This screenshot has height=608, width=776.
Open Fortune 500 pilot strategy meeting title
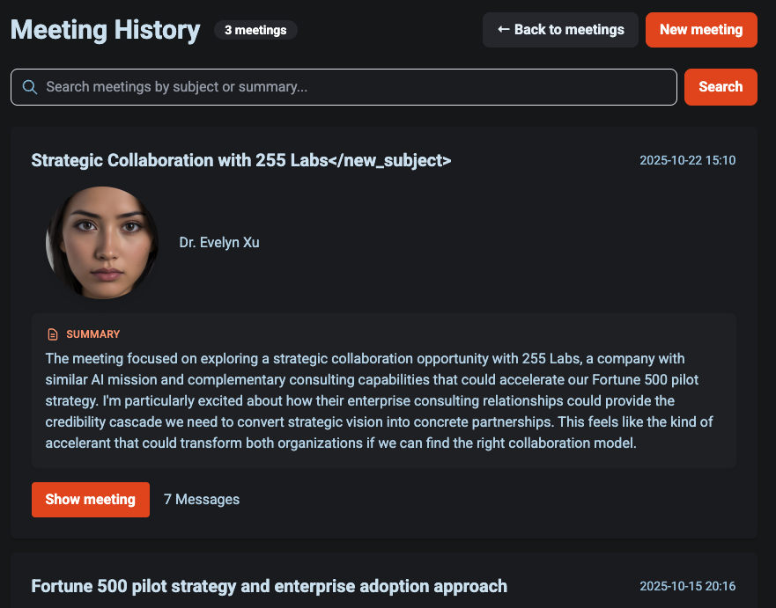pos(270,586)
